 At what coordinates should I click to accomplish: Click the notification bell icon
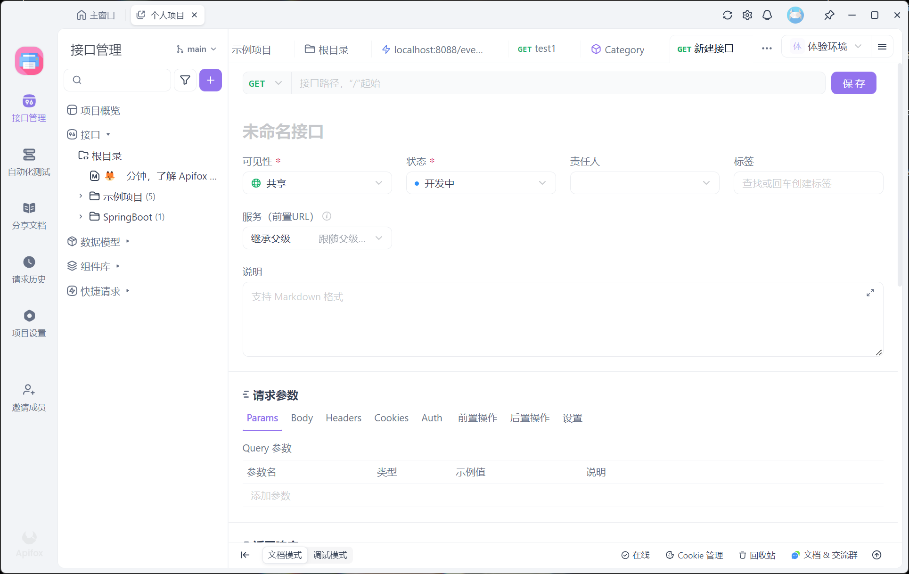[x=767, y=15]
